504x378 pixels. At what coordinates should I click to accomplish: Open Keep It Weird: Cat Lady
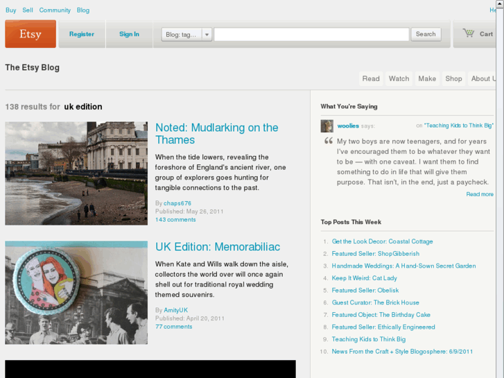[364, 278]
